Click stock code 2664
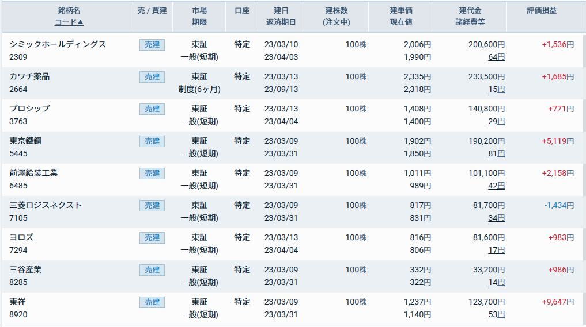The image size is (586, 327). [x=18, y=89]
